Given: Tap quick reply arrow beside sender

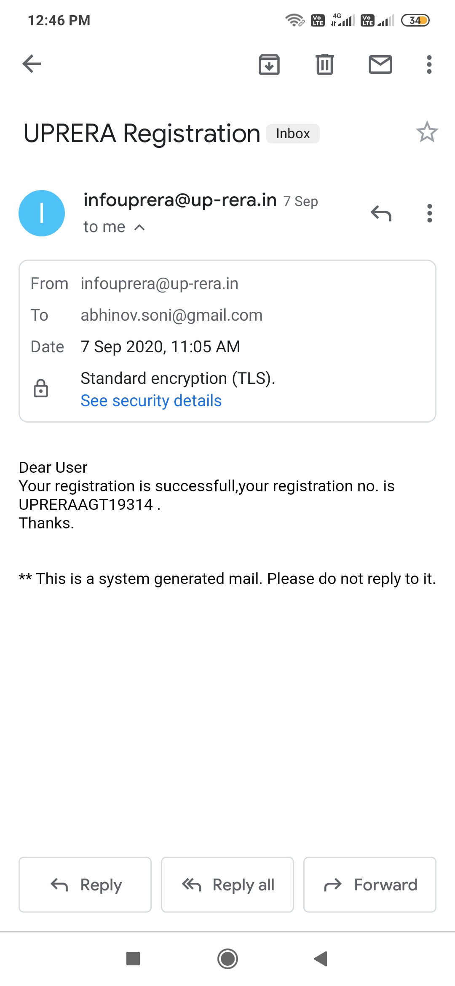Looking at the screenshot, I should (x=381, y=213).
